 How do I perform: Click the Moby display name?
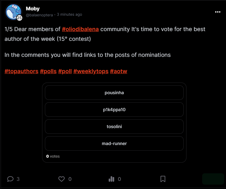pos(33,9)
